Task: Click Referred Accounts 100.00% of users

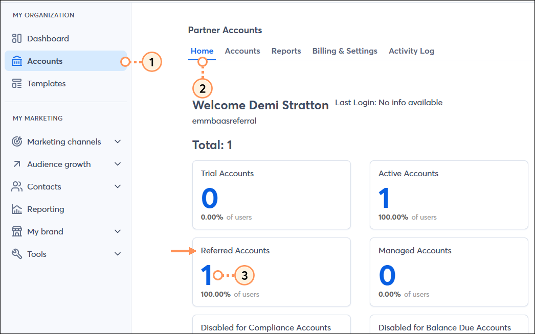Action: [x=230, y=294]
